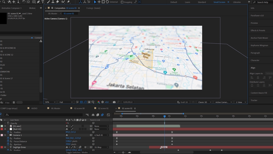Open the Full resolution dropdown
Image resolution: width=273 pixels, height=154 pixels.
point(66,102)
